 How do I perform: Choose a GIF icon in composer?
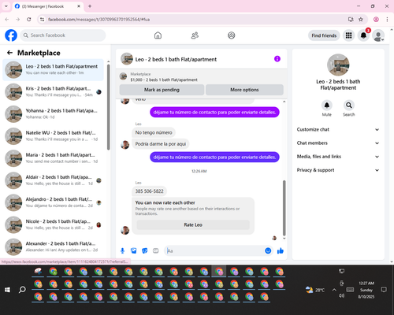tap(156, 250)
